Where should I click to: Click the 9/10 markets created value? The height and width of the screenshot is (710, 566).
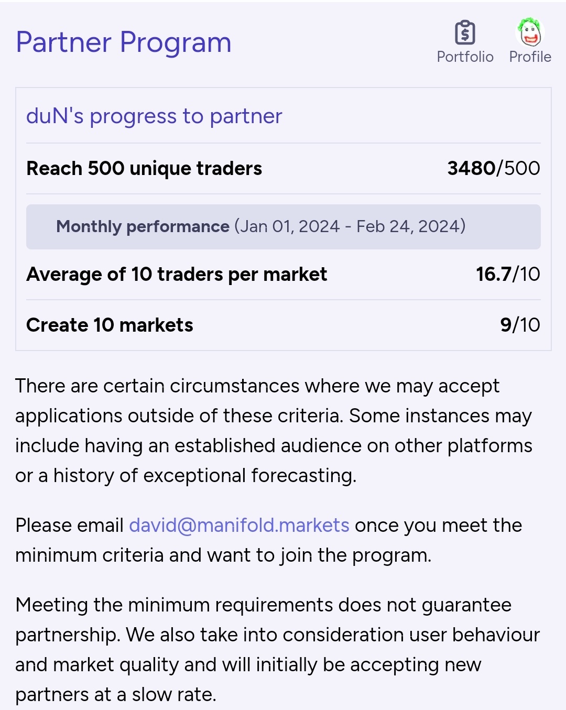tap(520, 325)
